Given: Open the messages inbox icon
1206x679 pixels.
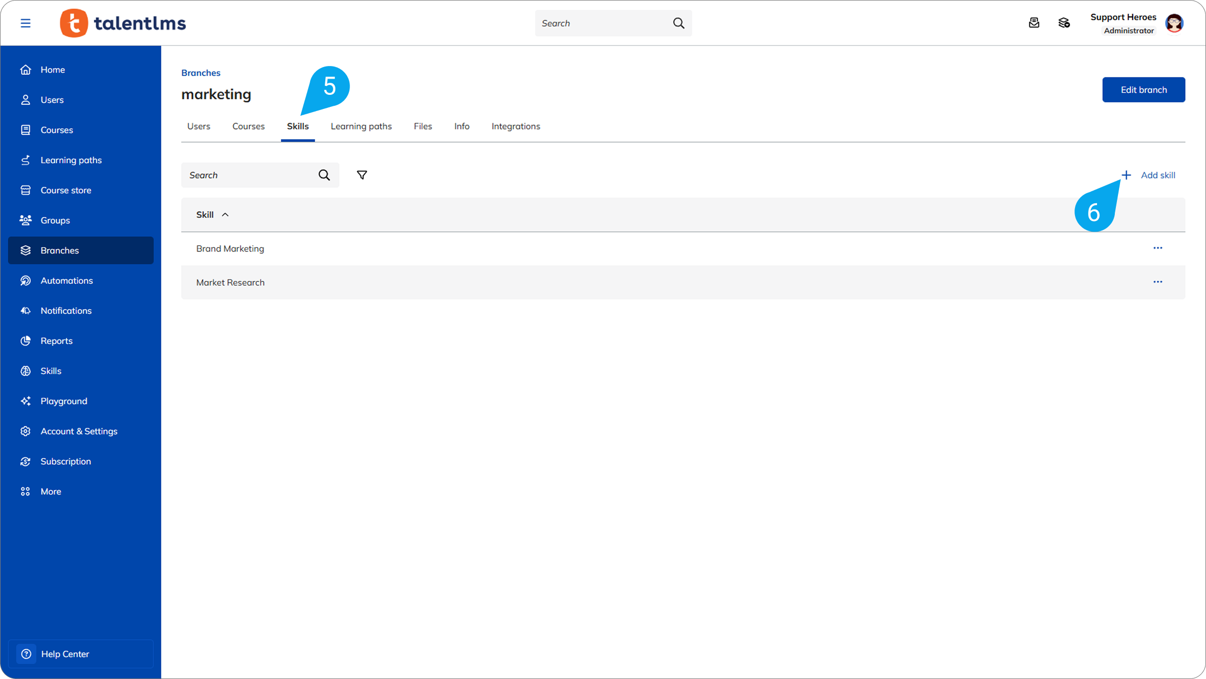Looking at the screenshot, I should [1034, 23].
